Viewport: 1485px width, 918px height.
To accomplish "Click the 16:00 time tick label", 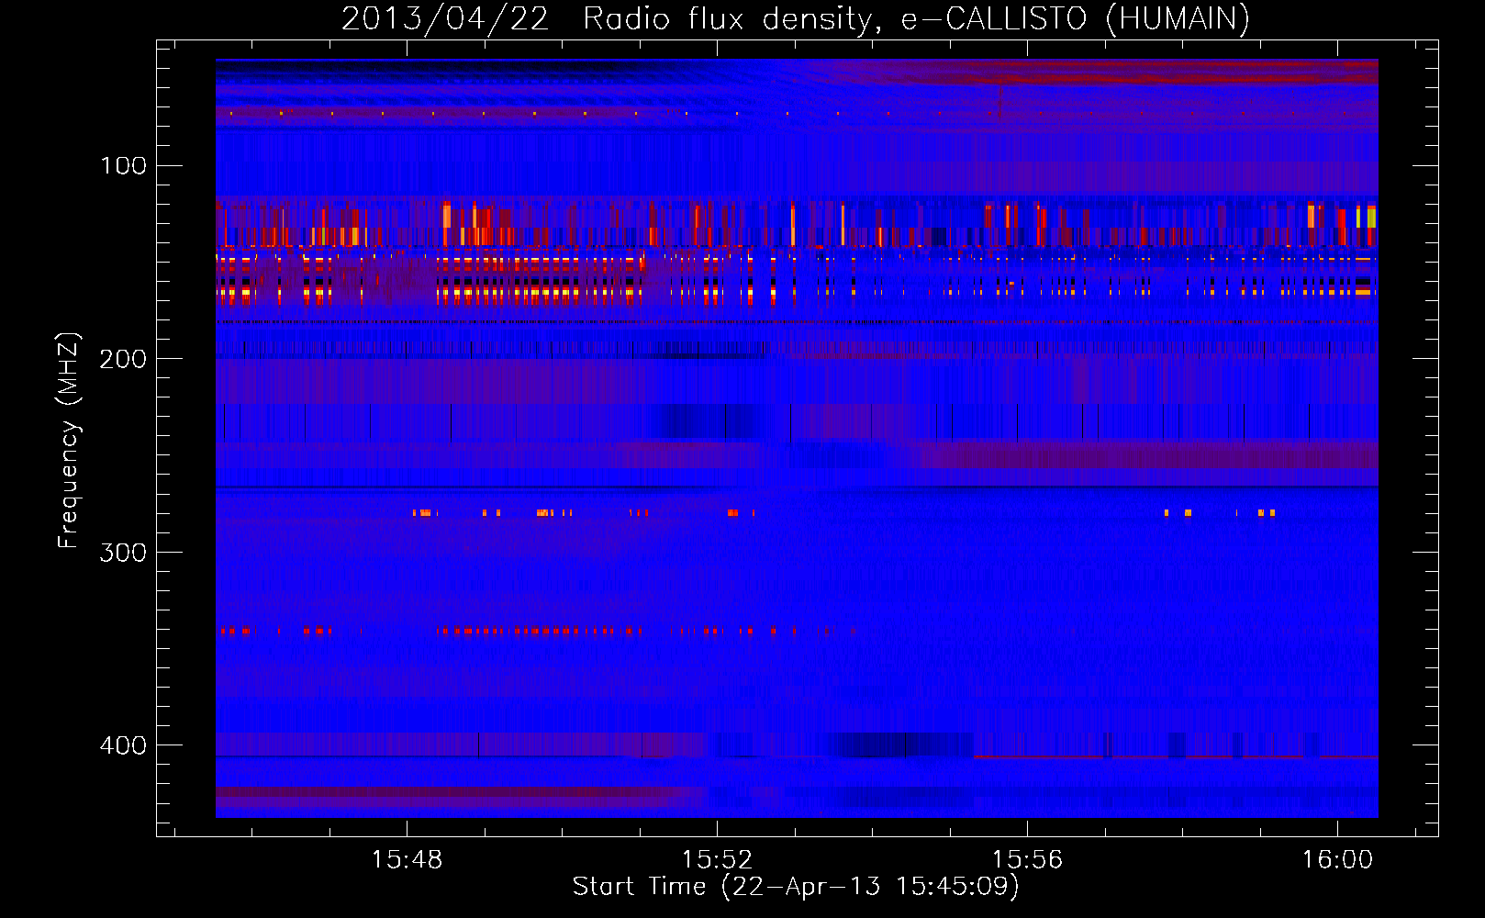I will tap(1337, 859).
